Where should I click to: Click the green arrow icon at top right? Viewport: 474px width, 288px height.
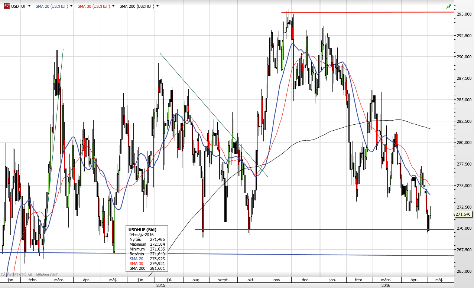click(449, 6)
